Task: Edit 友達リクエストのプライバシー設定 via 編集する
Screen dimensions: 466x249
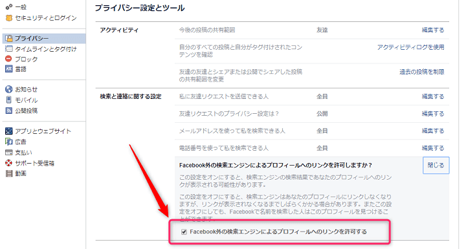Action: (x=433, y=114)
